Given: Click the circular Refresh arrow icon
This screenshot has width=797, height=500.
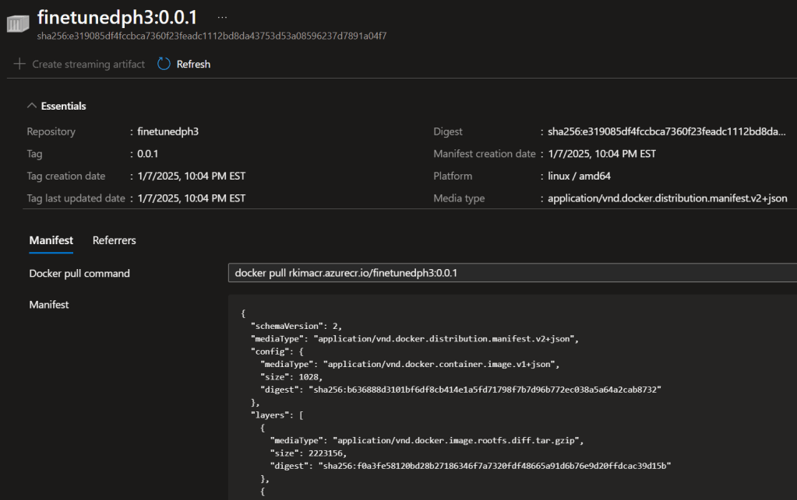Looking at the screenshot, I should pos(164,64).
